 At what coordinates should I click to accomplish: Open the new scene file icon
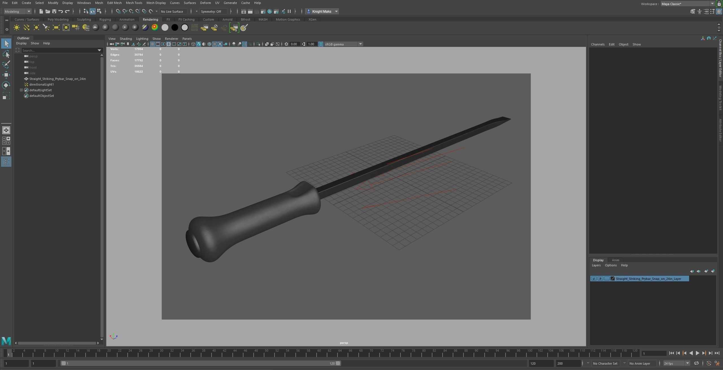(41, 11)
